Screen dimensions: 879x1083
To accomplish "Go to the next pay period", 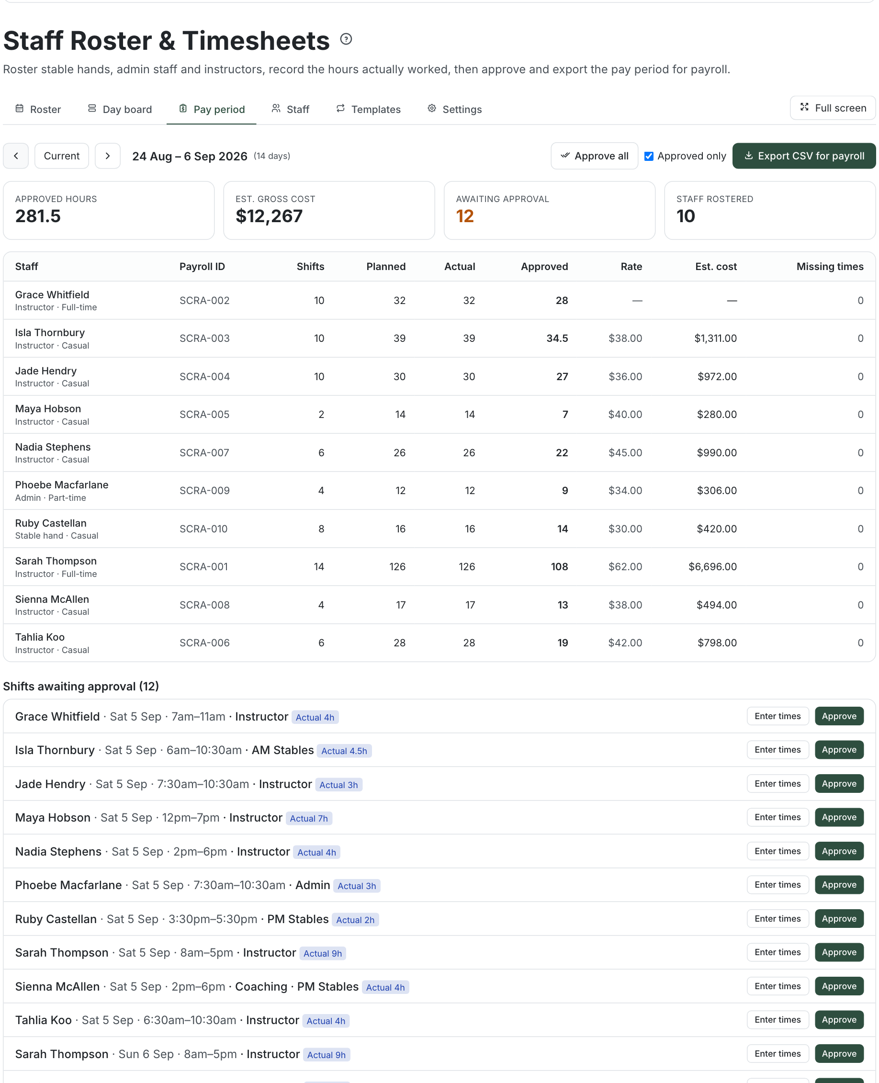I will (x=108, y=156).
